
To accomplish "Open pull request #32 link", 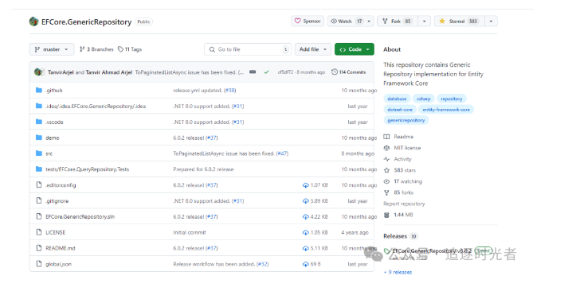I will [x=263, y=264].
